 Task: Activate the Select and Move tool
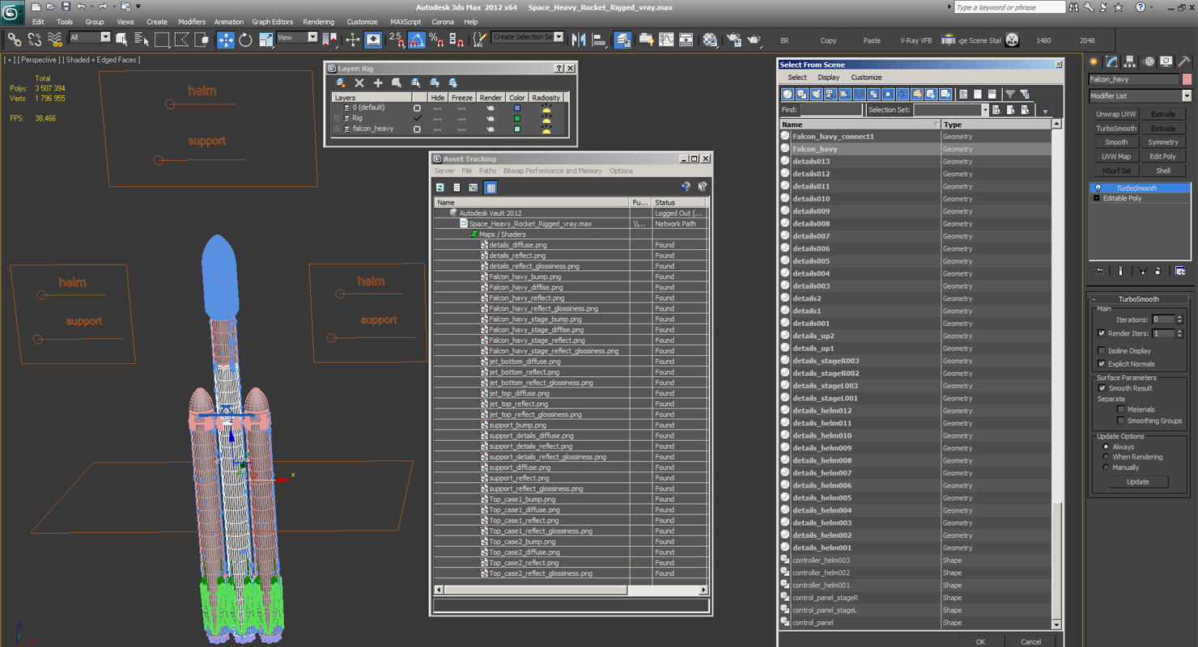point(226,39)
